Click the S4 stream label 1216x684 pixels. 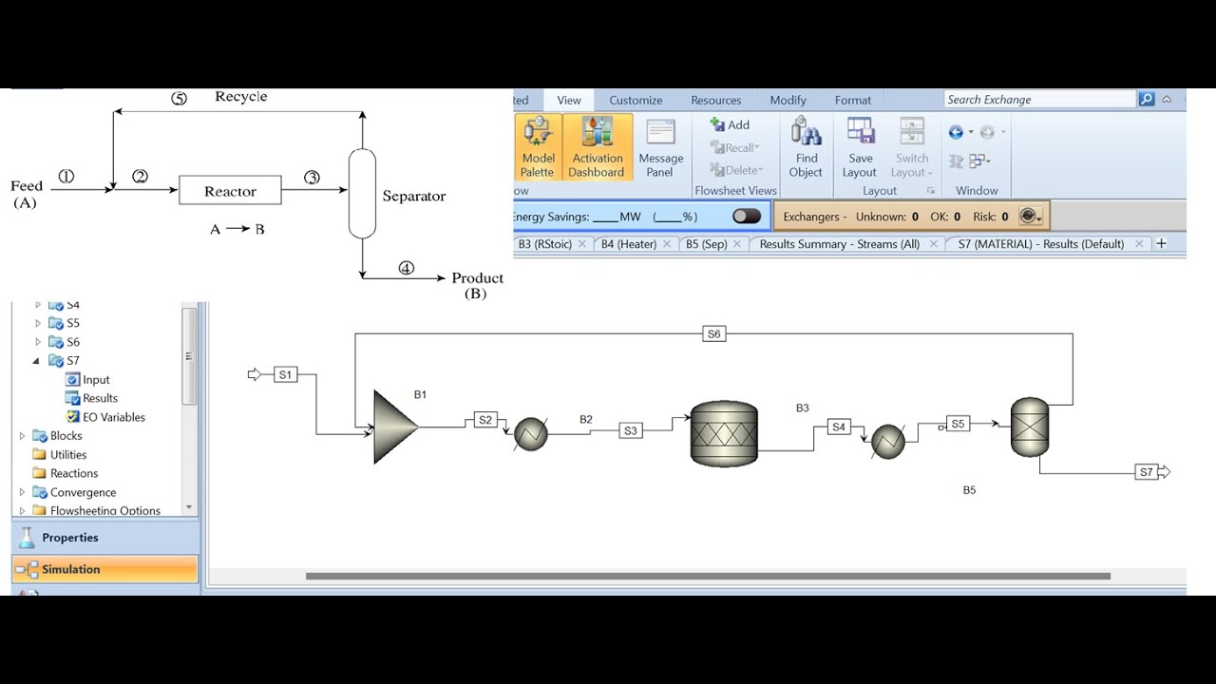coord(839,427)
